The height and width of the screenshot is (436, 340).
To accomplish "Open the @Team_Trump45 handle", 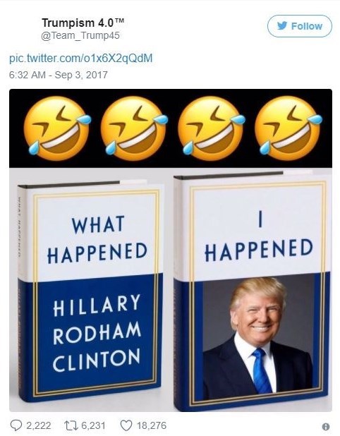I will click(80, 35).
